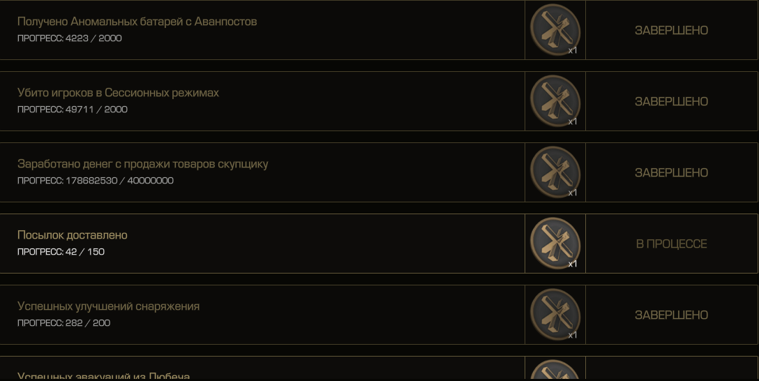The height and width of the screenshot is (381, 759).
Task: Open Убито игроков в Сессионных режимах title
Action: click(118, 93)
